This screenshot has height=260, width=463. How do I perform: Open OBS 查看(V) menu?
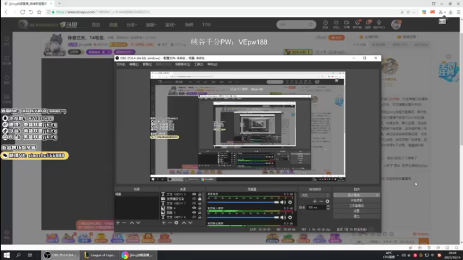[x=147, y=64]
